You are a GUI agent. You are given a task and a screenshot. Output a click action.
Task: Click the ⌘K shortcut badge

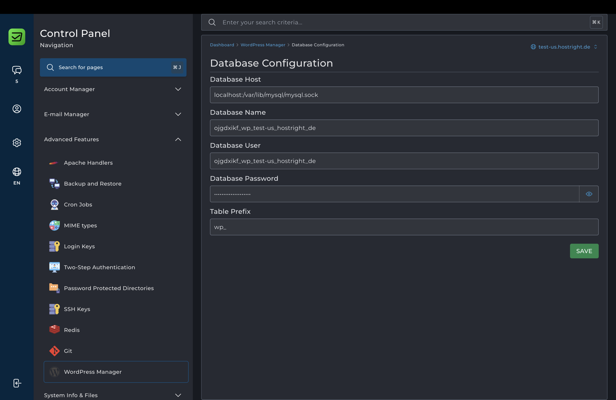[x=596, y=22]
